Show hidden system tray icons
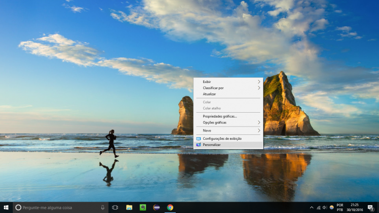This screenshot has width=379, height=213. point(311,208)
